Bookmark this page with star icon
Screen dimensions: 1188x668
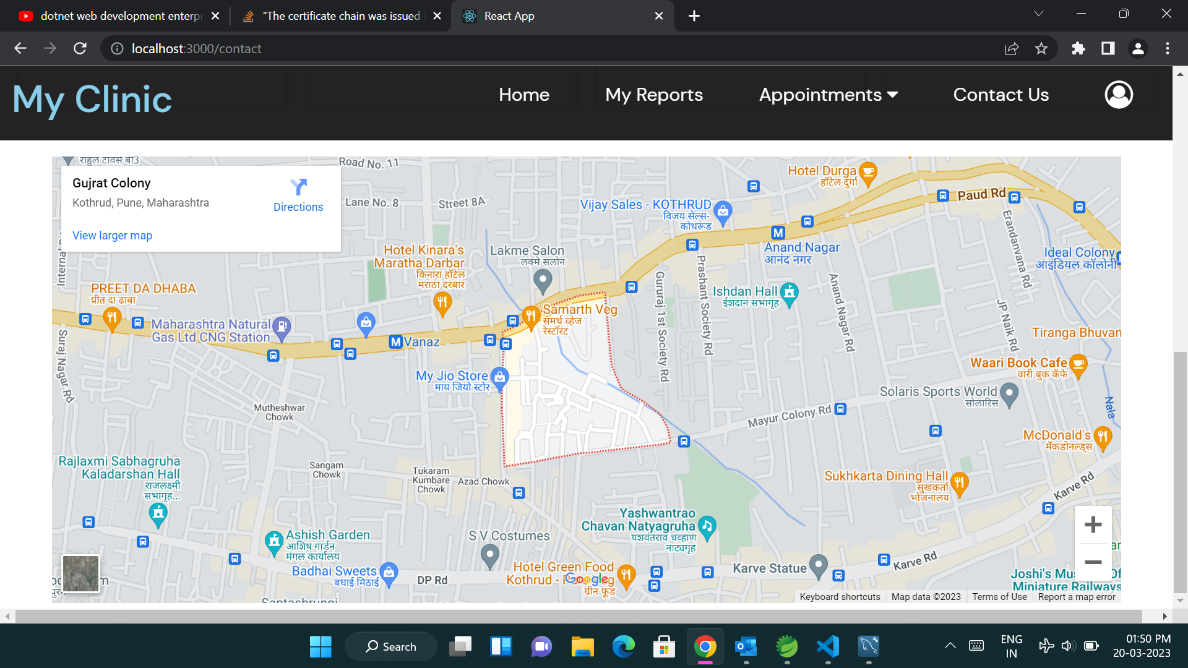click(1041, 49)
